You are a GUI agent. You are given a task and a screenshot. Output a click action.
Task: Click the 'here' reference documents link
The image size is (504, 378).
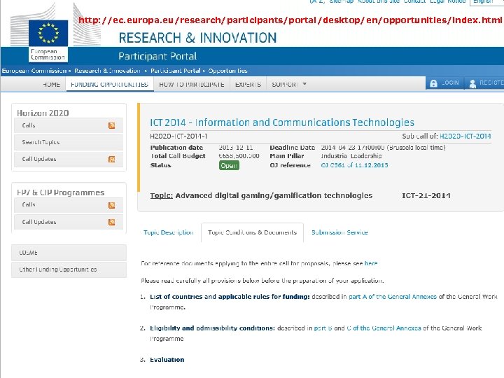370,264
